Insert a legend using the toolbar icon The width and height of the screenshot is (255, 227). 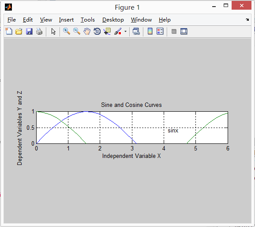(x=160, y=31)
